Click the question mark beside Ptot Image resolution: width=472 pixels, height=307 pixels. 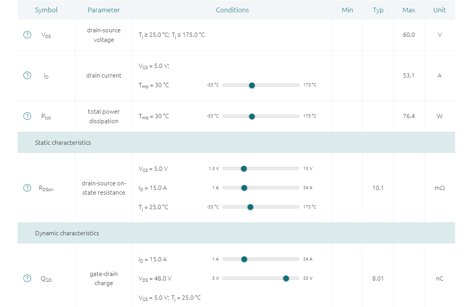tap(27, 116)
